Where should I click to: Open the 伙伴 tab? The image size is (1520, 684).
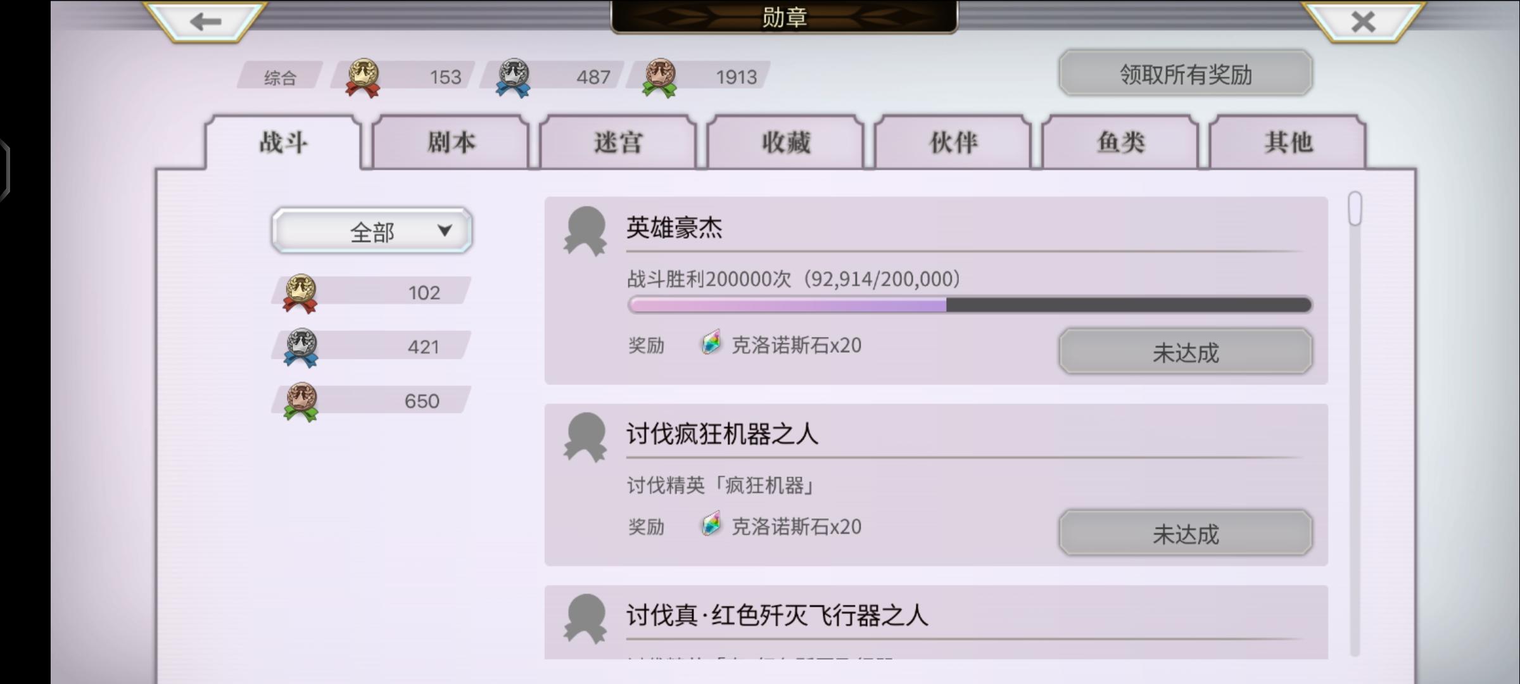point(953,142)
